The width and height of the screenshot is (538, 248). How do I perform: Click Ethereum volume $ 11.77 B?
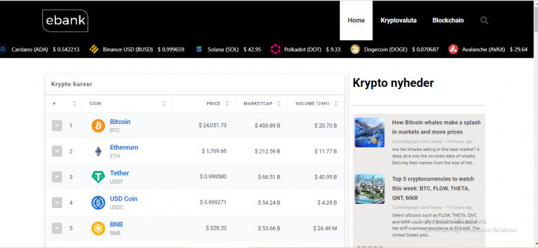click(x=326, y=151)
